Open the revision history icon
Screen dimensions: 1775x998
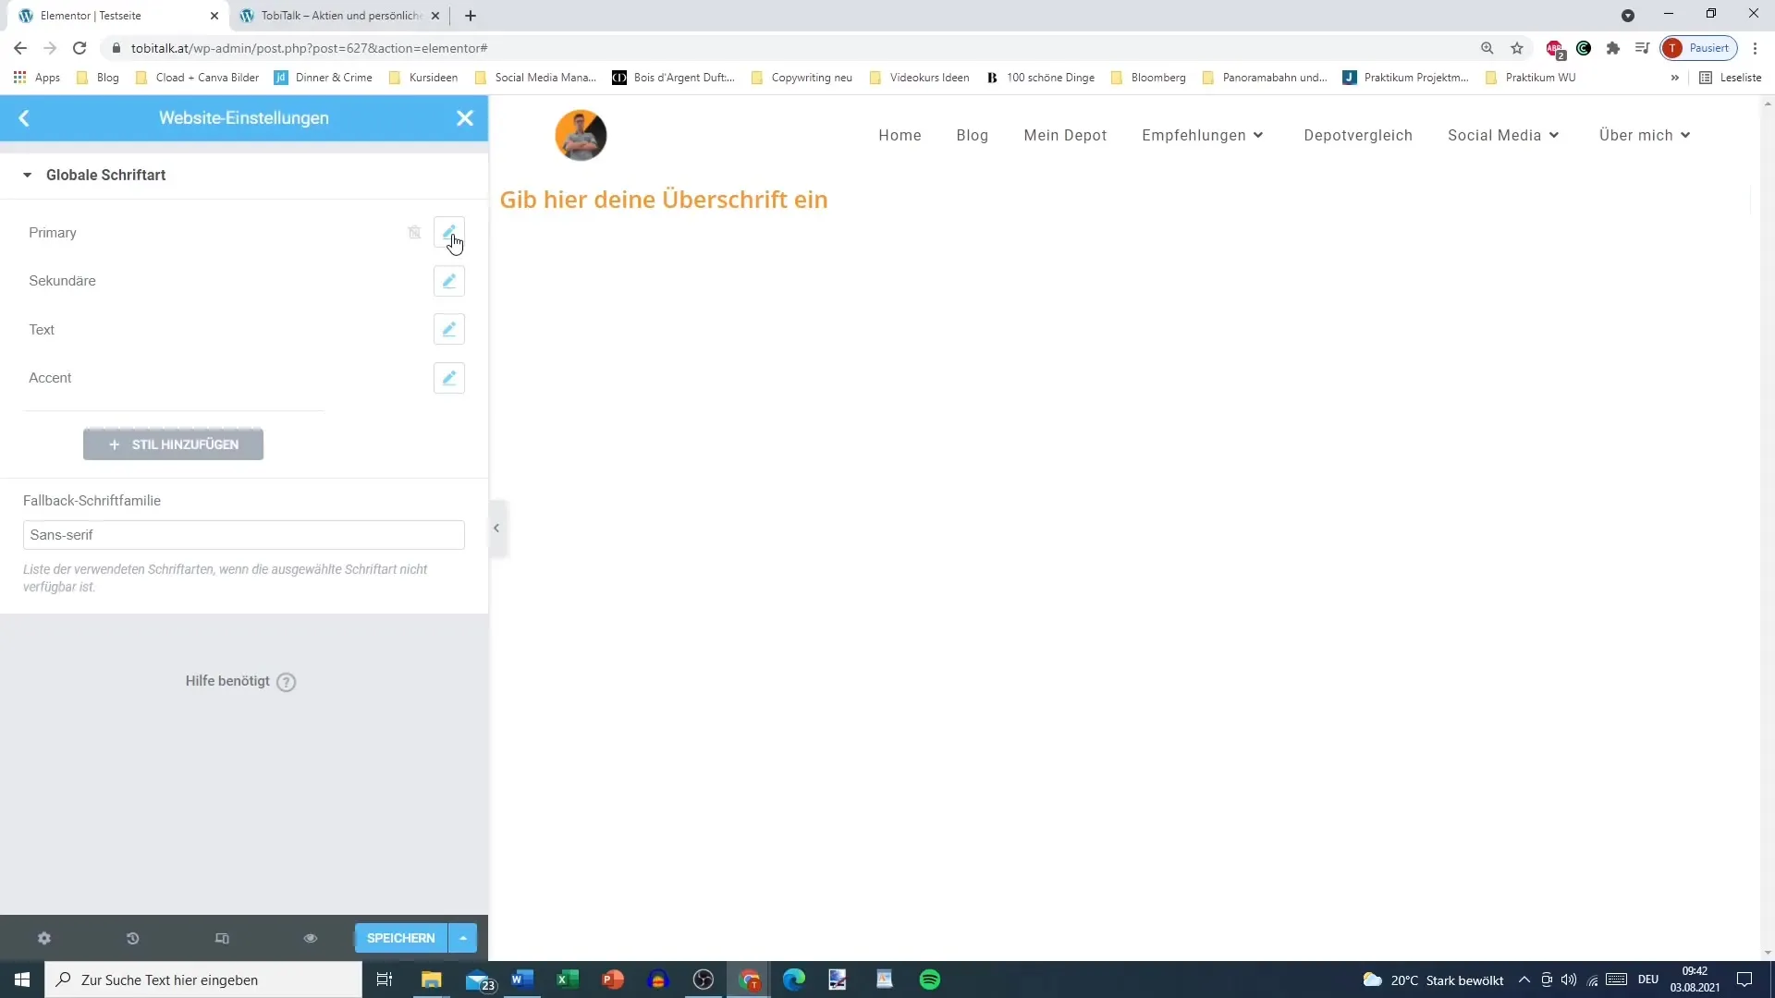pos(132,938)
